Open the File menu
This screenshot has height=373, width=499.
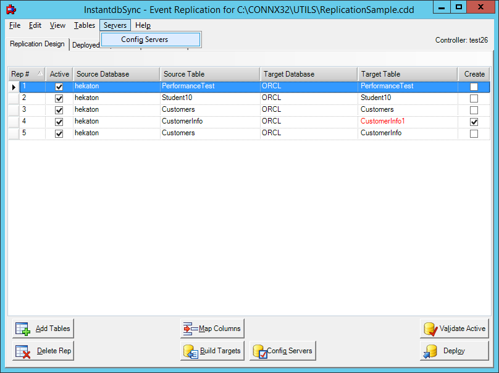click(x=15, y=25)
